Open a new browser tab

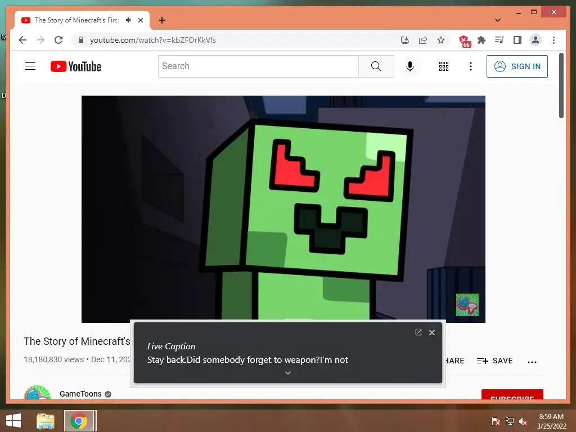pos(162,20)
